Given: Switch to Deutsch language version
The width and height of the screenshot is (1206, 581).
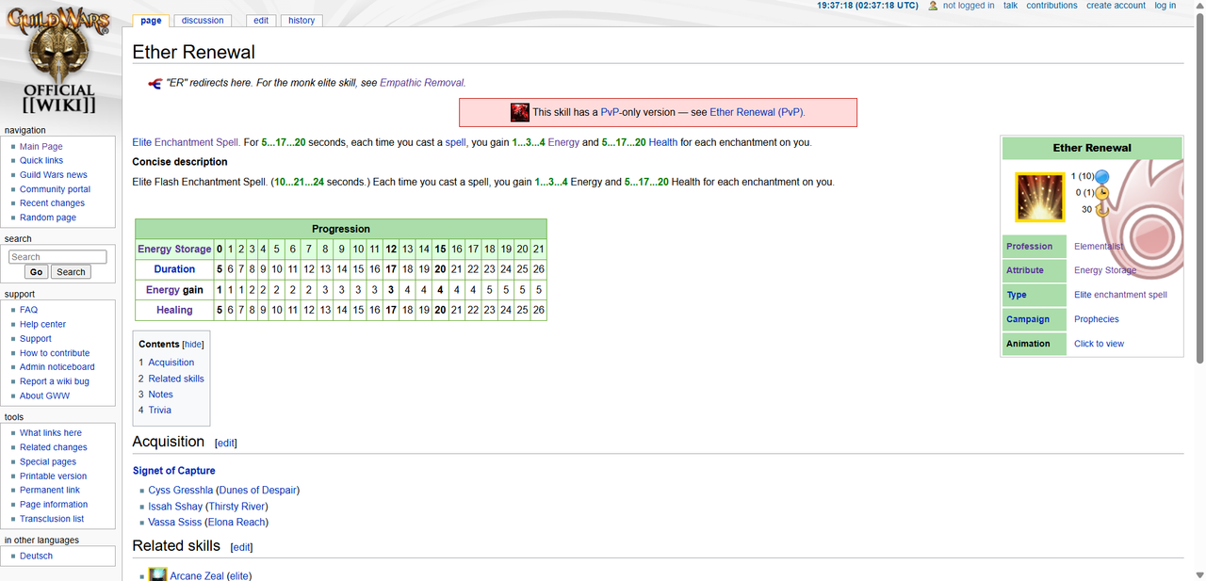Looking at the screenshot, I should point(36,557).
